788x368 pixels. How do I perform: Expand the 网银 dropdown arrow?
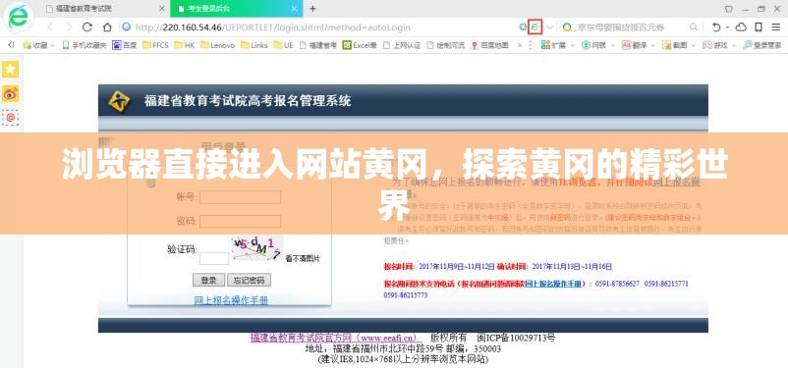(612, 46)
